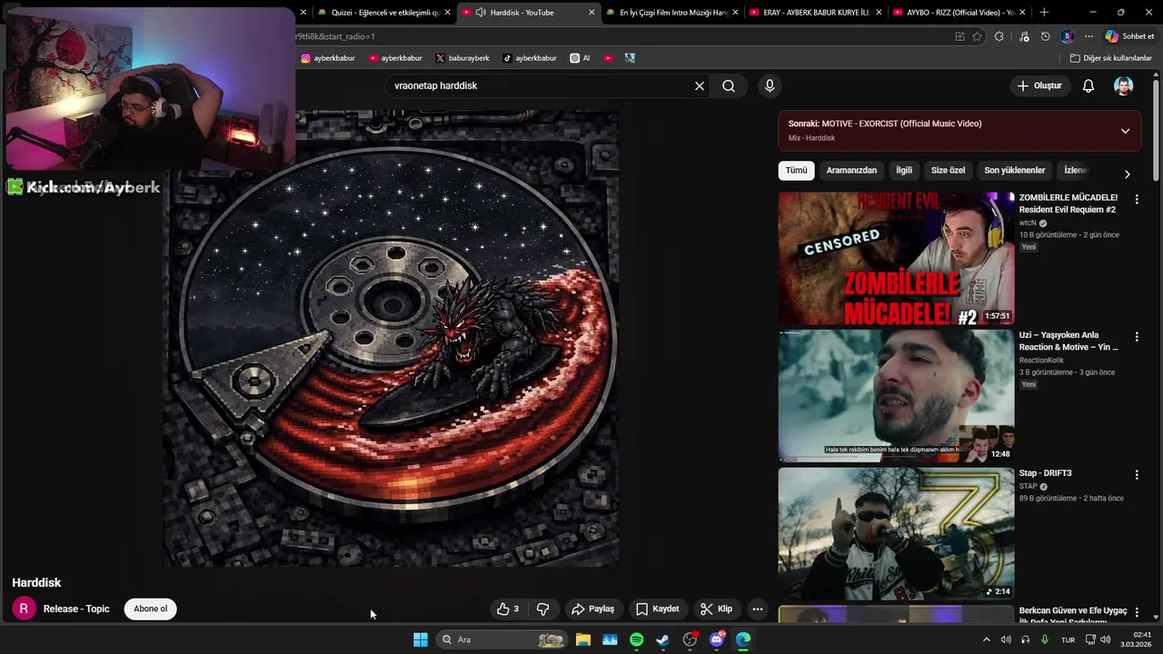
Task: Open the Windows Start menu
Action: tap(421, 639)
